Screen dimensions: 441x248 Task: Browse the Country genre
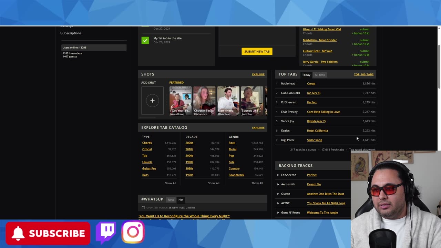click(234, 168)
